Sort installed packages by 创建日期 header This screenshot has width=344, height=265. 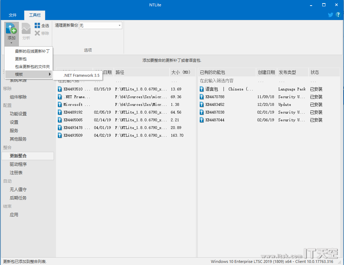point(267,72)
